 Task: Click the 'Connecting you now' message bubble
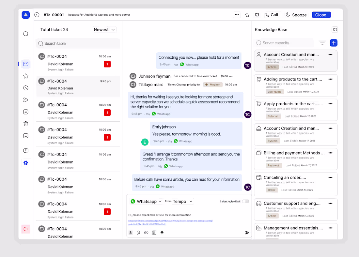(x=199, y=61)
